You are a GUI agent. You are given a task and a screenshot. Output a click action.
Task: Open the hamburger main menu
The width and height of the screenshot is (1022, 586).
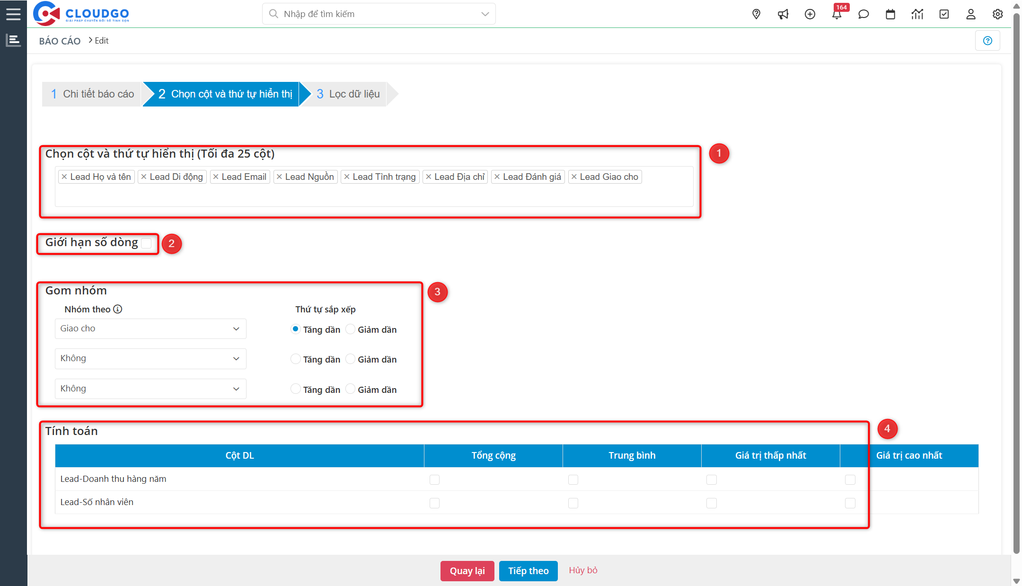click(13, 14)
